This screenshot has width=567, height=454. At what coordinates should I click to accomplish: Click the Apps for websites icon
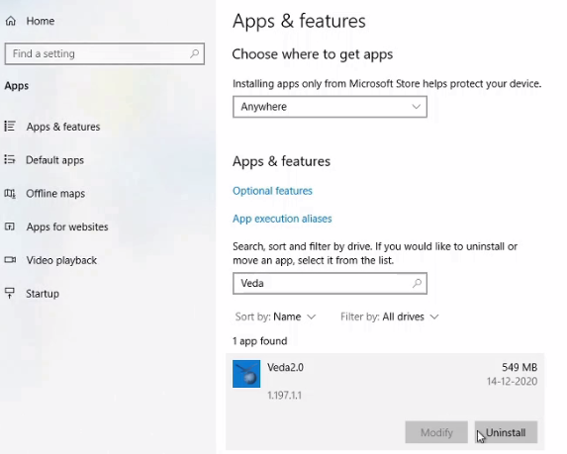[x=10, y=227]
